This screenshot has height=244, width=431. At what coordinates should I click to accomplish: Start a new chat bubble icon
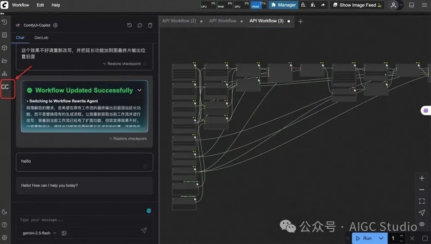pyautogui.click(x=140, y=25)
